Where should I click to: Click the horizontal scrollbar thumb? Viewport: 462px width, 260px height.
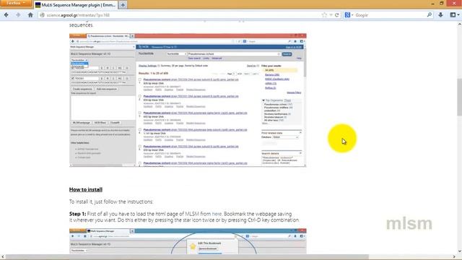(187, 257)
